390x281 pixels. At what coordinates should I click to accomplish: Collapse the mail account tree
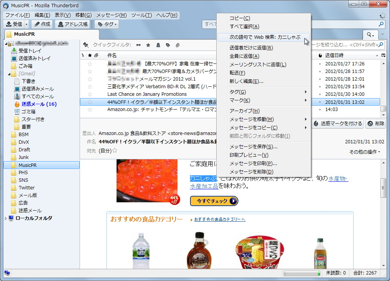tap(6, 44)
